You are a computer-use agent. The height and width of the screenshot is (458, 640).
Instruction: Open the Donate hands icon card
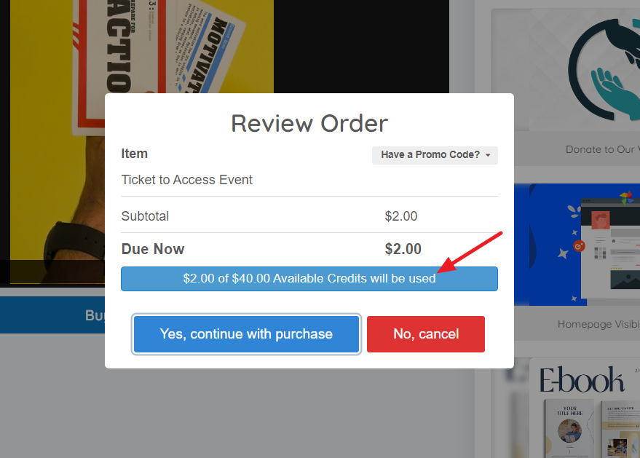577,69
